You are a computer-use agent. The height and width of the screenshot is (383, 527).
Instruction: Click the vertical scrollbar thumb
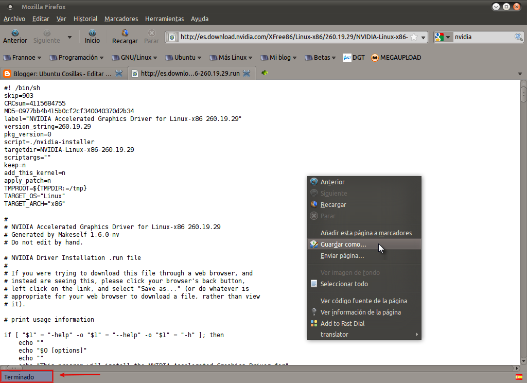click(523, 94)
